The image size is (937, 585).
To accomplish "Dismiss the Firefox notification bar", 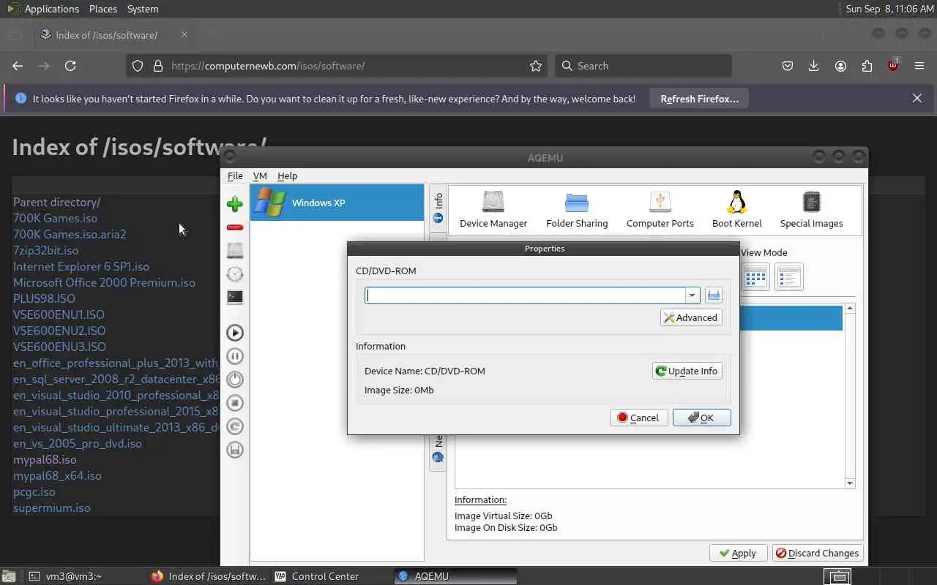I will pyautogui.click(x=917, y=98).
